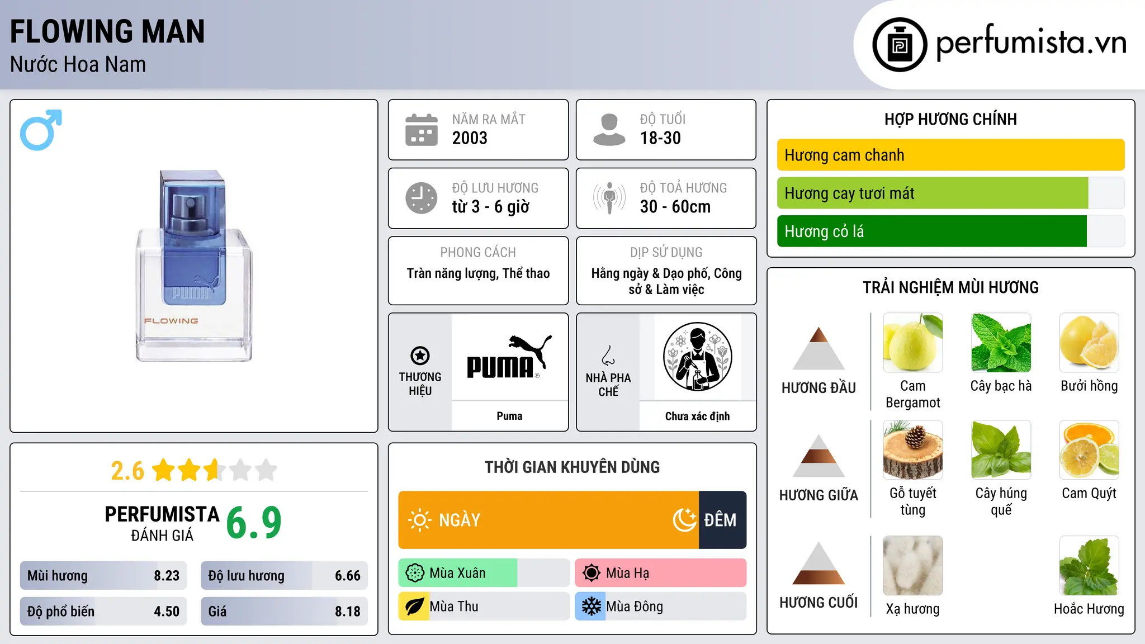Click the orange Ngày daytime bar
The image size is (1145, 644).
[x=548, y=520]
